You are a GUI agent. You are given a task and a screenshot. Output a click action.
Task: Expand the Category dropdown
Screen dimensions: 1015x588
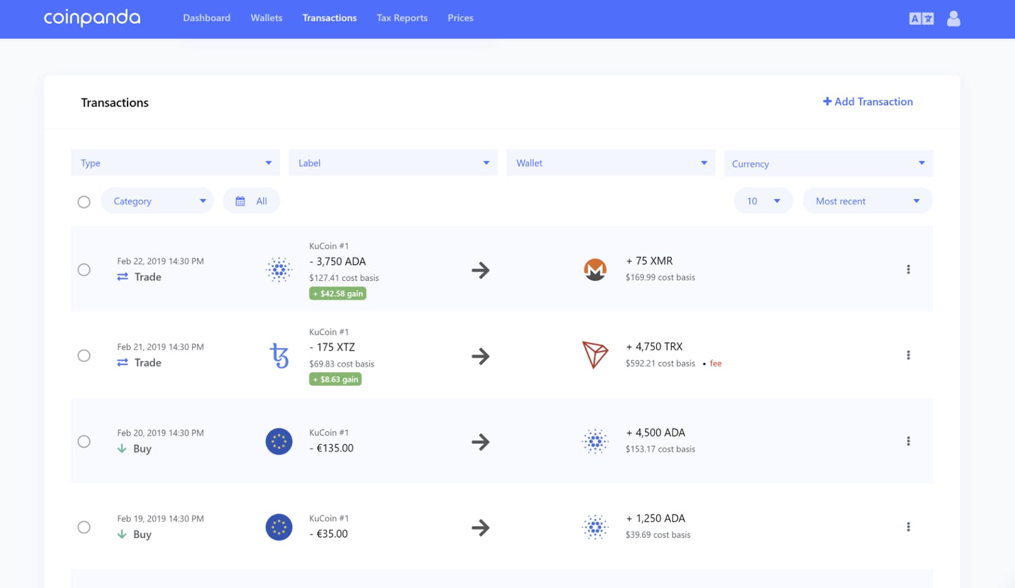click(x=157, y=201)
